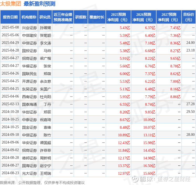This screenshot has height=185, width=196.
Task: Select 东吴证券 institution cell
Action: pyautogui.click(x=29, y=89)
